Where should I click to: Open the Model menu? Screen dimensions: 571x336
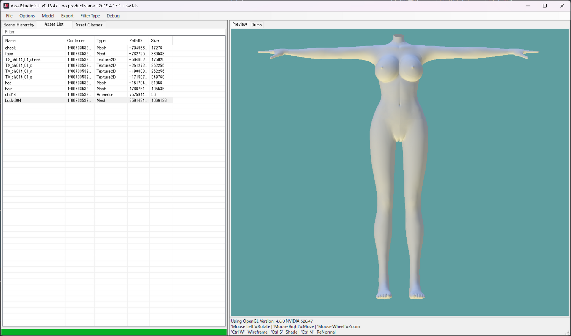[x=48, y=16]
